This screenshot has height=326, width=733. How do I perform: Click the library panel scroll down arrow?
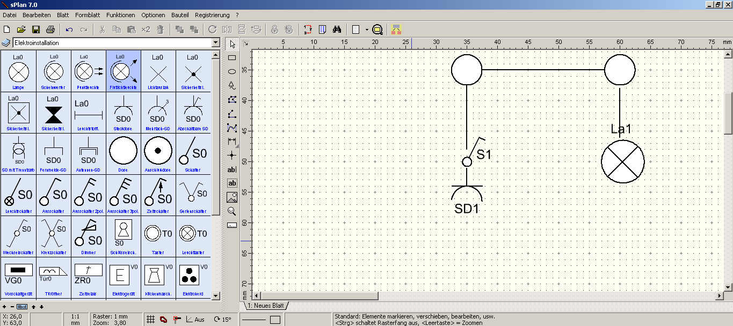tap(216, 295)
